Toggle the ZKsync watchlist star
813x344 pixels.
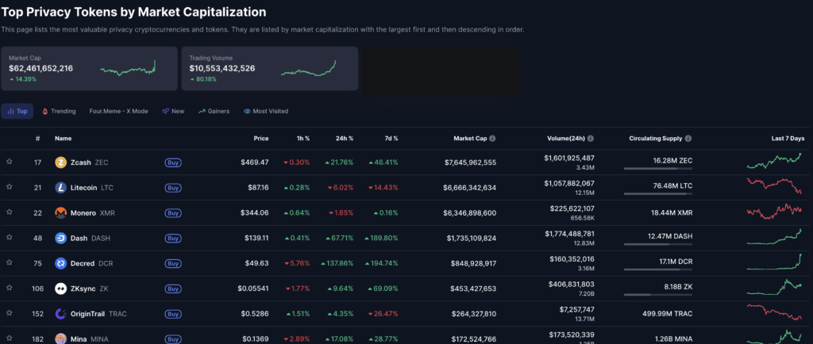pos(10,289)
